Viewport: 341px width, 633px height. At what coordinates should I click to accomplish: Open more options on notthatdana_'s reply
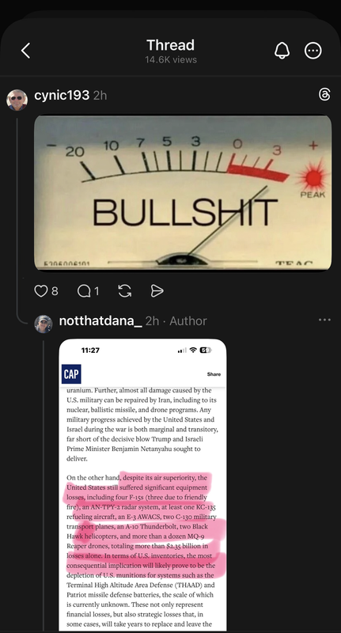(324, 320)
